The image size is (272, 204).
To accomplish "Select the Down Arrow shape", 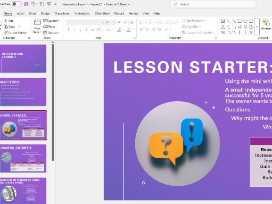I will [245, 27].
